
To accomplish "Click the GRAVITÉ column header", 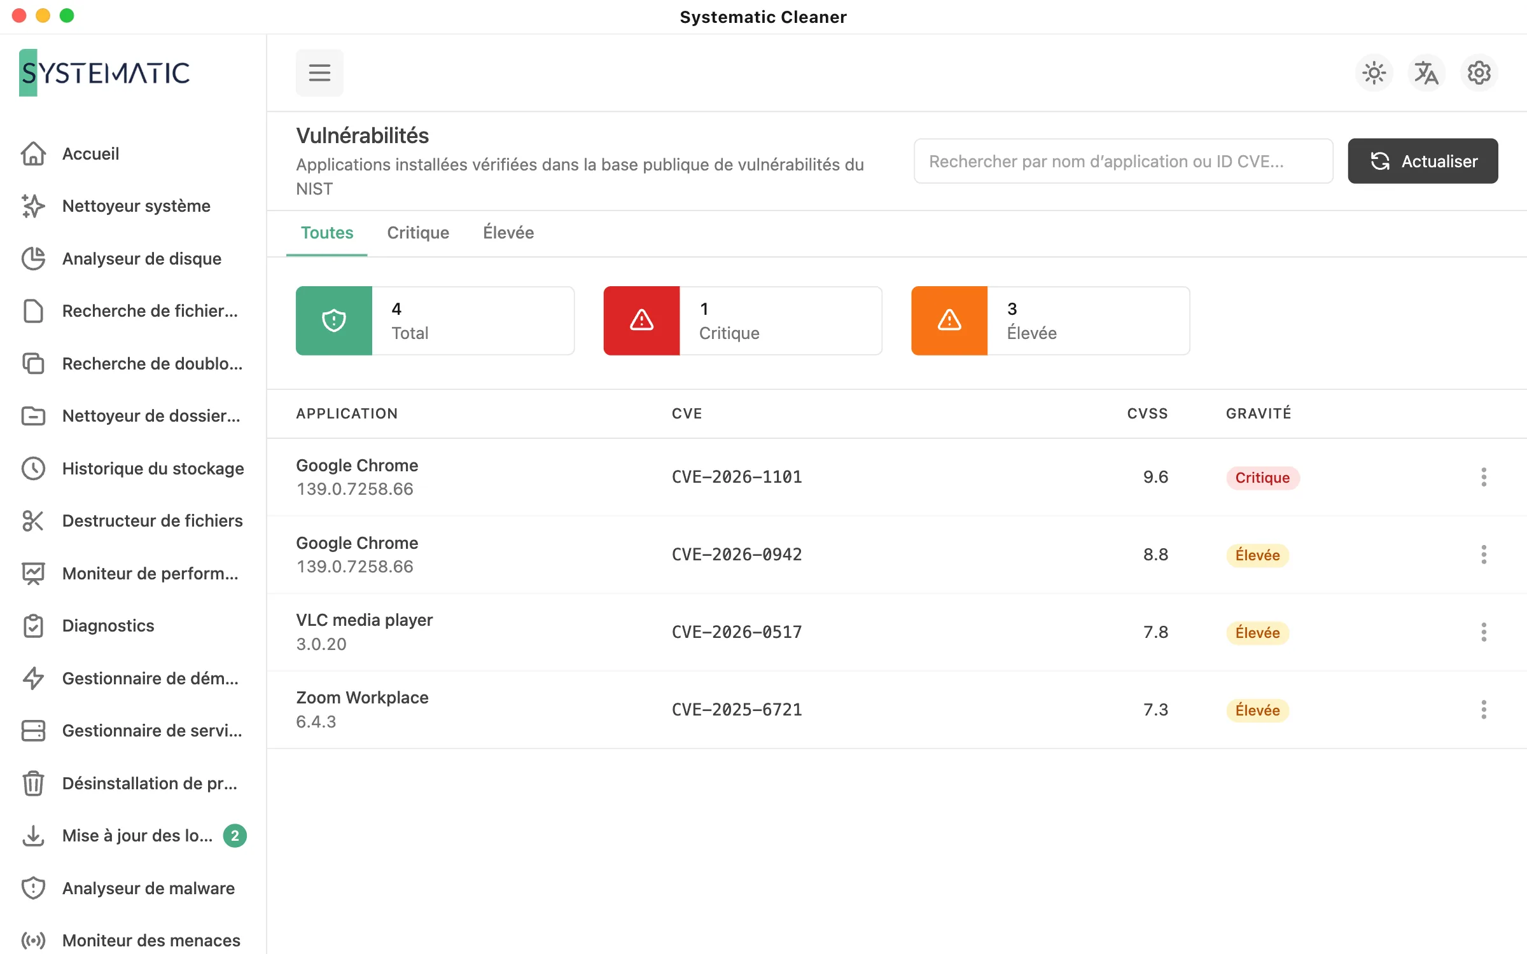I will click(1259, 413).
